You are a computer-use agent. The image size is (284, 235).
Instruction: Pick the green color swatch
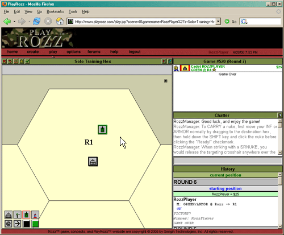(35, 224)
